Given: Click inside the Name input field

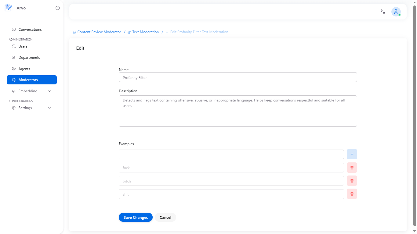Looking at the screenshot, I should 238,77.
